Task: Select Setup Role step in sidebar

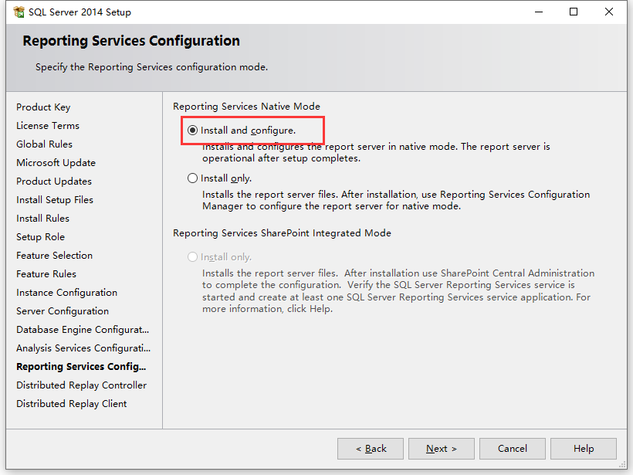Action: coord(40,237)
